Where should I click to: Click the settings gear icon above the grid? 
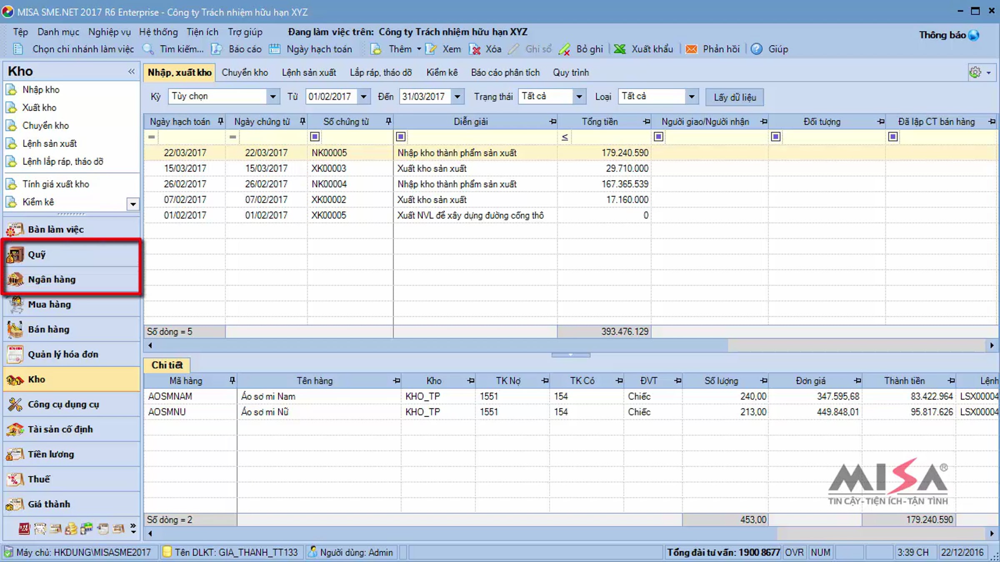pyautogui.click(x=975, y=72)
